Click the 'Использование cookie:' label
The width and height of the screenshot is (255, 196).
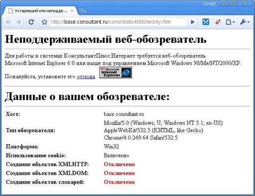click(x=36, y=155)
